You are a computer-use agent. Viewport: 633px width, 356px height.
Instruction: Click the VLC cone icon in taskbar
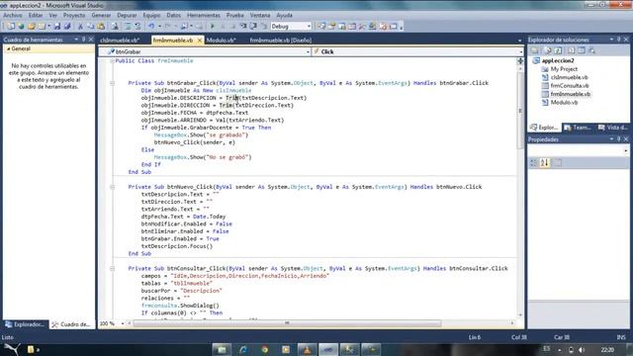[307, 349]
